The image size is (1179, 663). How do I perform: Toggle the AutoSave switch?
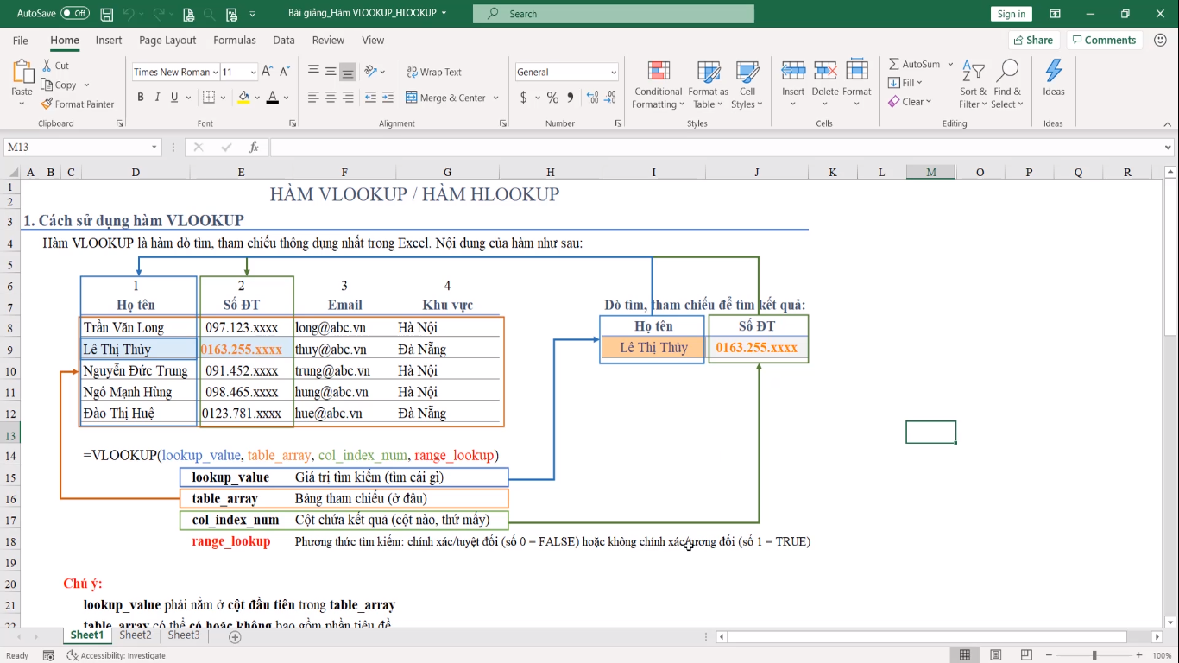pos(74,14)
